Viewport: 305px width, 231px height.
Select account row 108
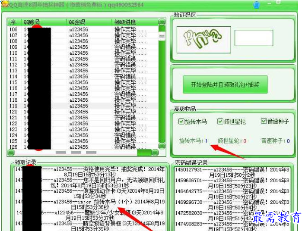tap(83, 41)
